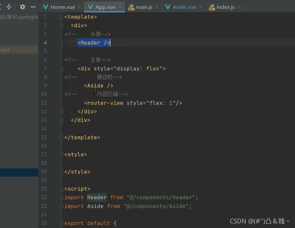Select the dark blue highlighted project tree row
The image size is (295, 228).
[19, 172]
